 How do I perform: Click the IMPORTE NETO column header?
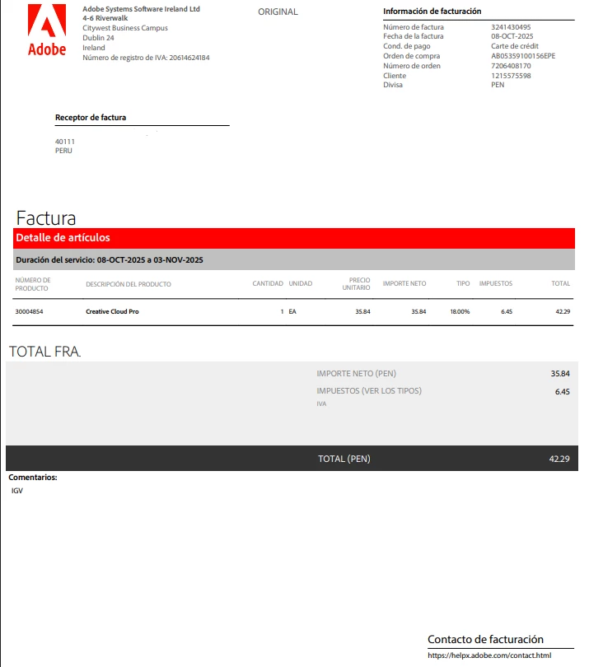pos(404,284)
